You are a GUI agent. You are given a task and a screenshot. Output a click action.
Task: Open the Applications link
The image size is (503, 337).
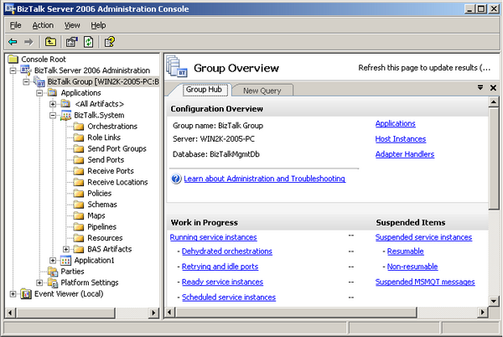click(x=395, y=123)
